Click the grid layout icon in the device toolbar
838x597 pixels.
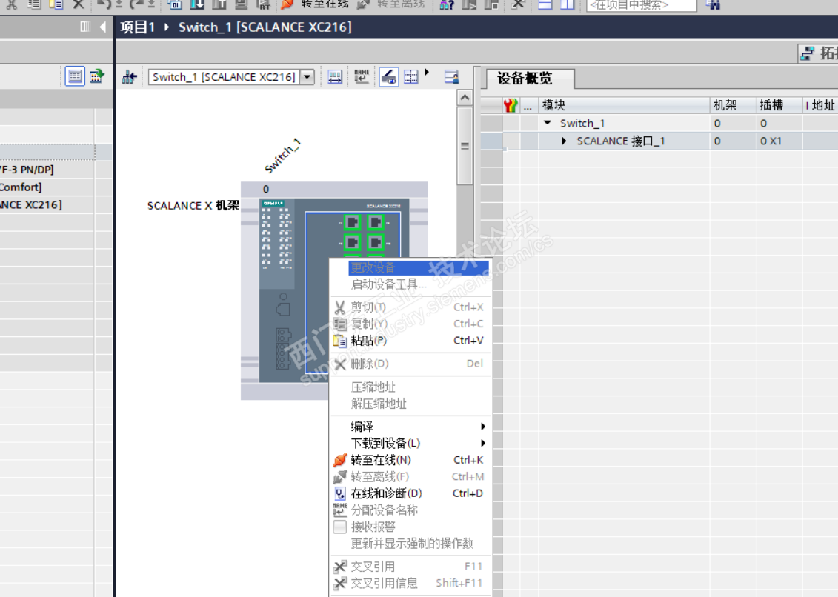[411, 77]
